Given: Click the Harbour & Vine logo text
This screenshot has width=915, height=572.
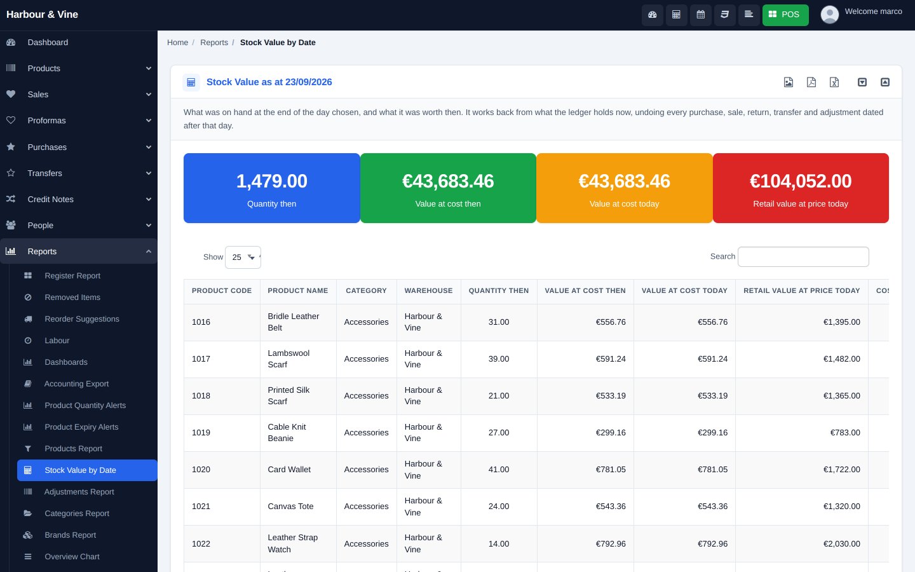Looking at the screenshot, I should [x=42, y=15].
